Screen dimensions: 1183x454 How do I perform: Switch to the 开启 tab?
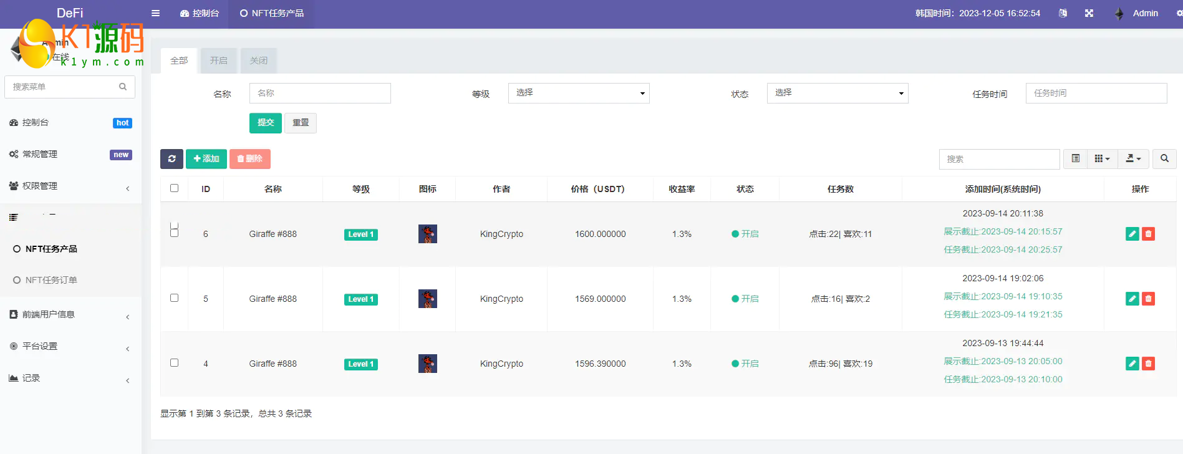pyautogui.click(x=218, y=60)
